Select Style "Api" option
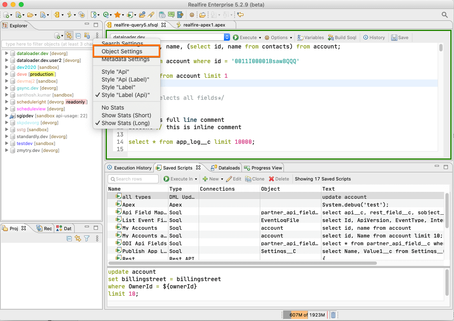Viewport: 454px width, 321px height. [126, 72]
